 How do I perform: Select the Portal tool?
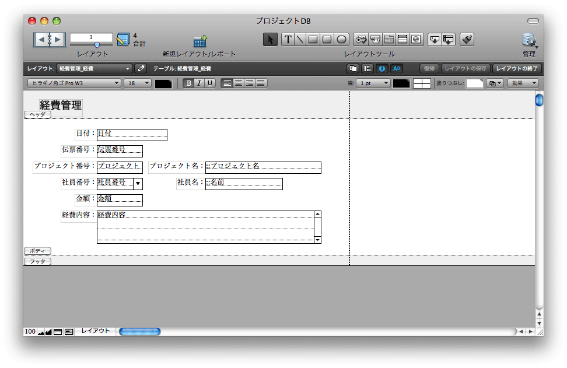pos(402,40)
